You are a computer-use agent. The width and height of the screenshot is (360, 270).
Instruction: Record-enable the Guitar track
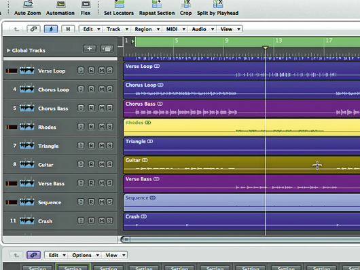[x=92, y=164]
